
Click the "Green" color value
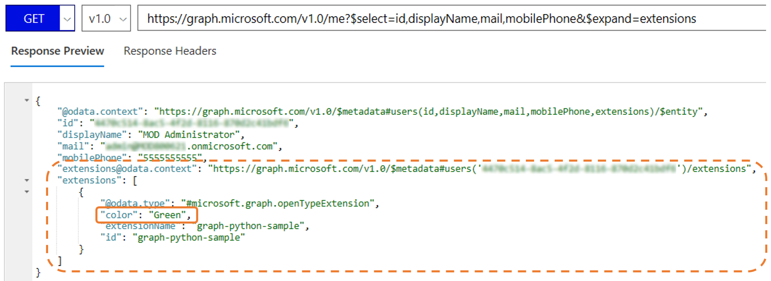tap(167, 215)
